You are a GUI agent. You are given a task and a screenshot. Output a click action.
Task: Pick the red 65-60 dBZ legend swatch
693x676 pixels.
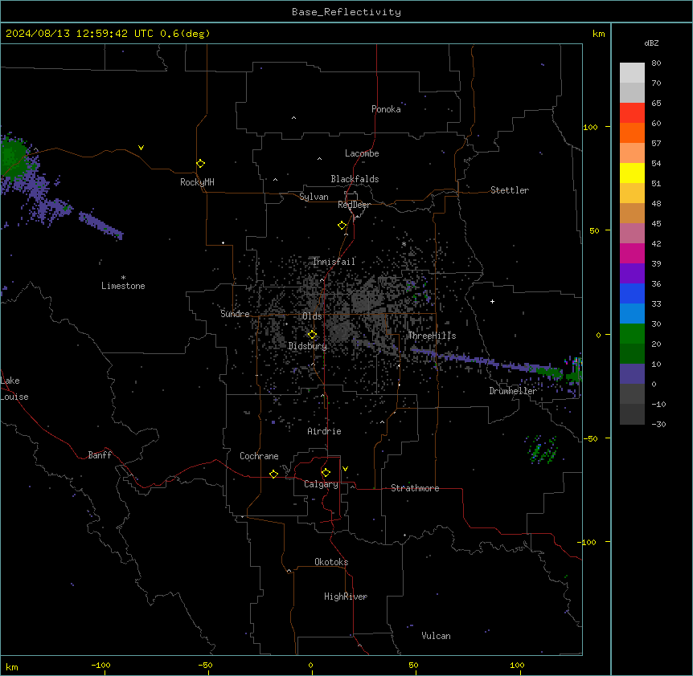click(632, 112)
